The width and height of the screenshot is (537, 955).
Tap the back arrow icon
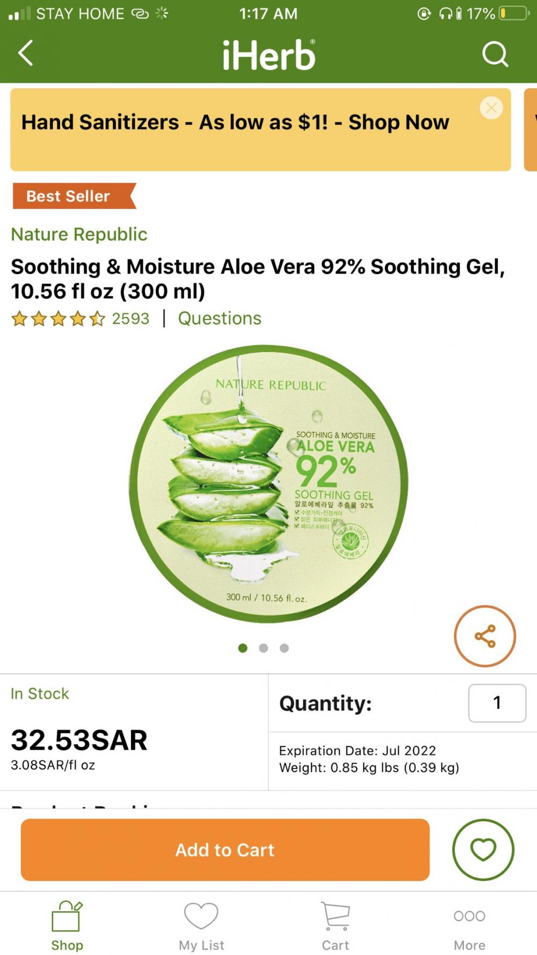(x=26, y=53)
